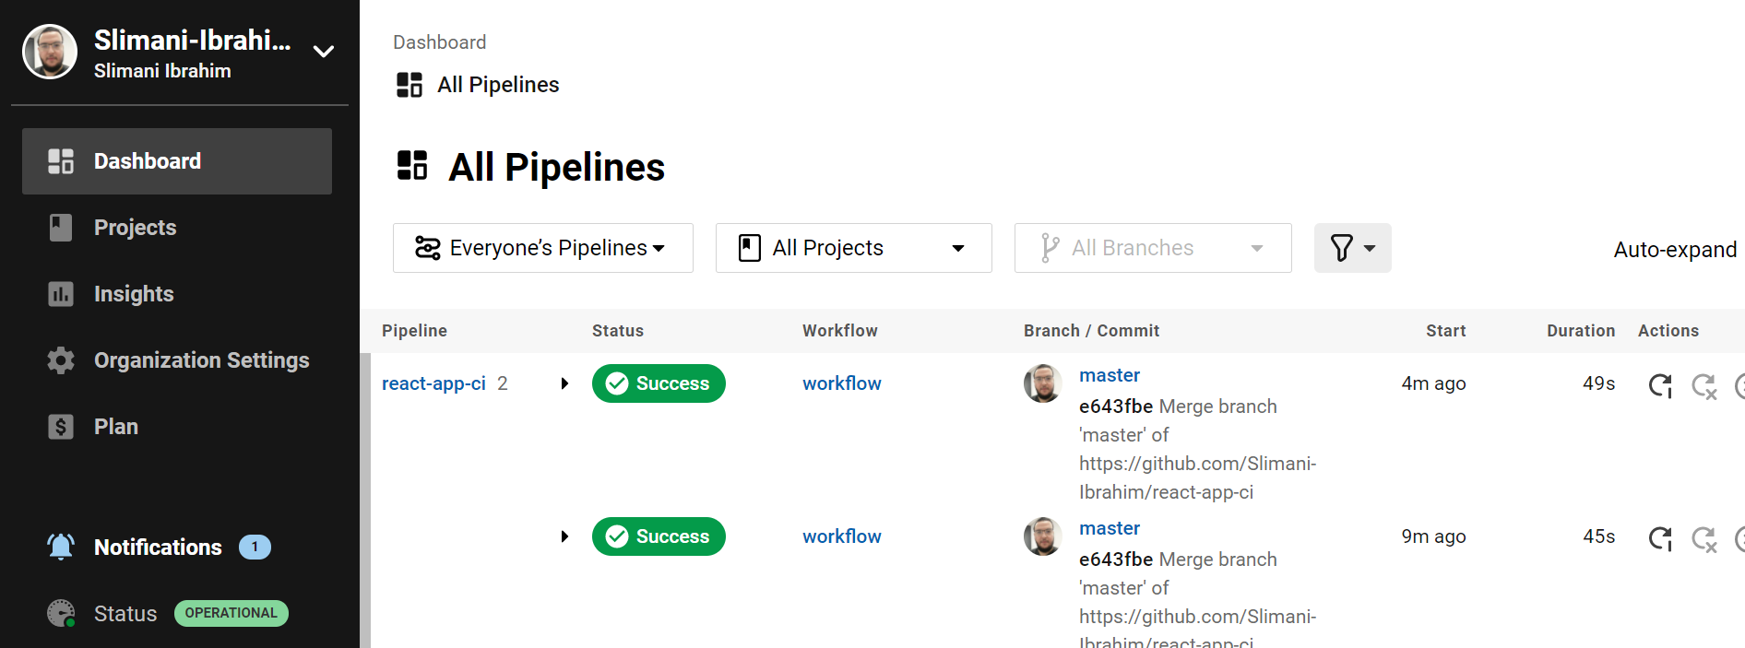Click the rerun workflow icon in second row
Viewport: 1745px width, 648px height.
(1660, 538)
